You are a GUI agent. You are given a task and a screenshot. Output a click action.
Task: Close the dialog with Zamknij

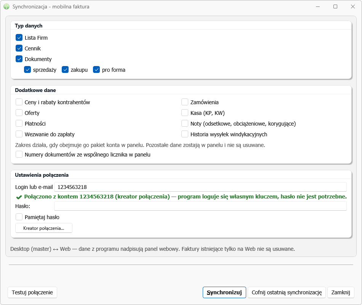click(341, 292)
